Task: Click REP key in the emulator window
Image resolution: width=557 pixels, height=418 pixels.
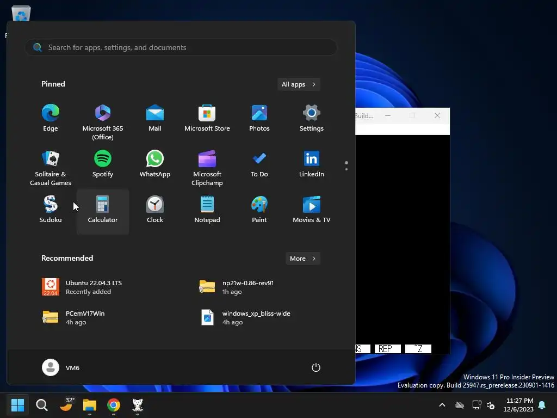Action: 387,349
